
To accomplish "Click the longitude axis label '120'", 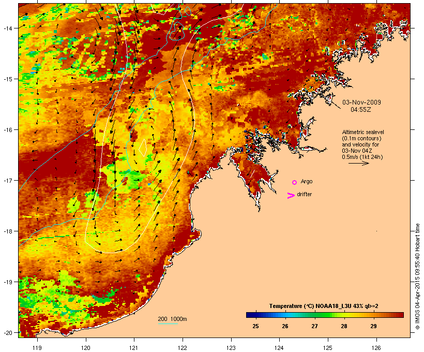I will click(x=86, y=348).
